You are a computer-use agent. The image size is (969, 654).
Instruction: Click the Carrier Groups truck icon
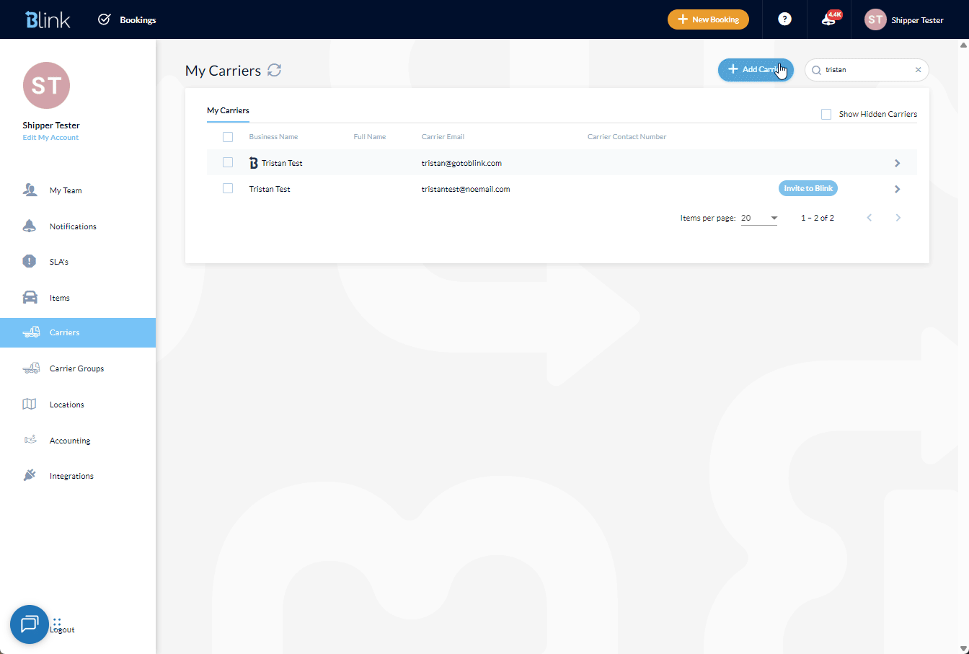tap(30, 368)
